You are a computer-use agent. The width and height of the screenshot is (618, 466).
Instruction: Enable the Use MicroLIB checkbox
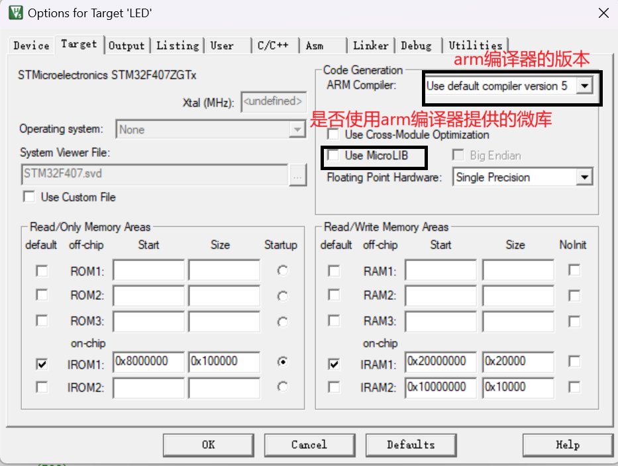tap(334, 156)
